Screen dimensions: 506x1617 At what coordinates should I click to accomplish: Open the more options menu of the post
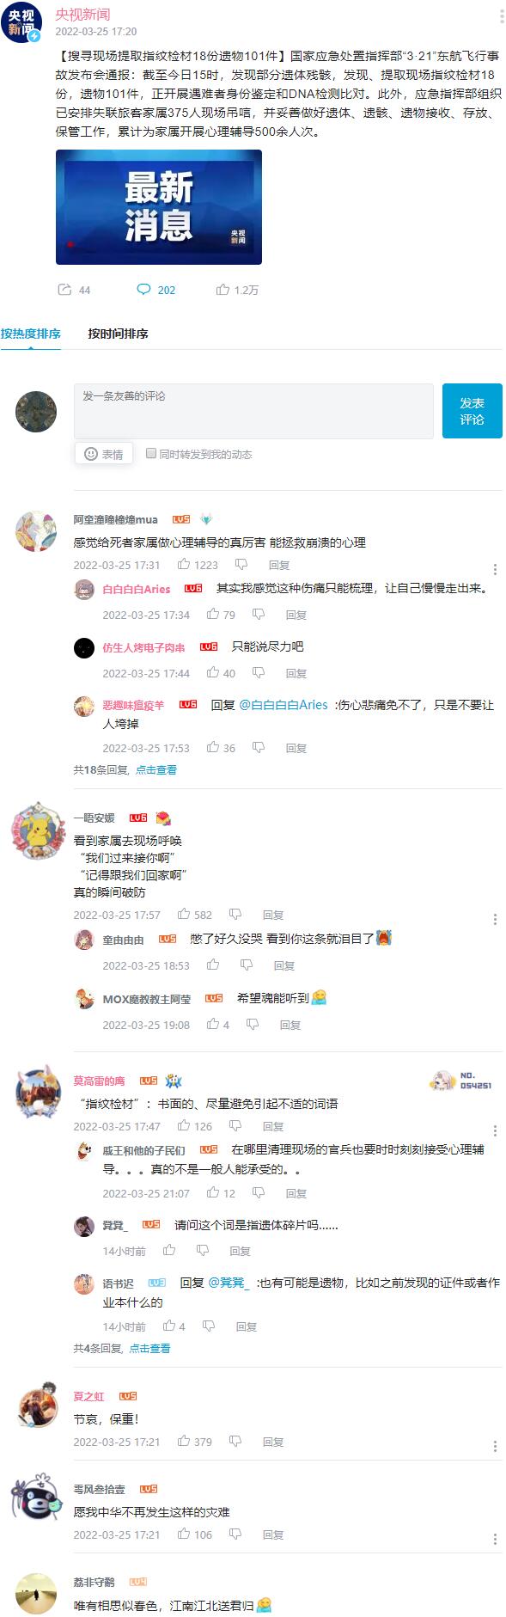click(x=502, y=17)
